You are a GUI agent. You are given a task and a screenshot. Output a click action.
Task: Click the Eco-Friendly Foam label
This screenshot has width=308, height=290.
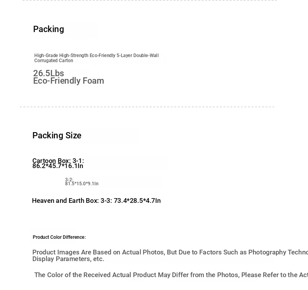coord(69,81)
